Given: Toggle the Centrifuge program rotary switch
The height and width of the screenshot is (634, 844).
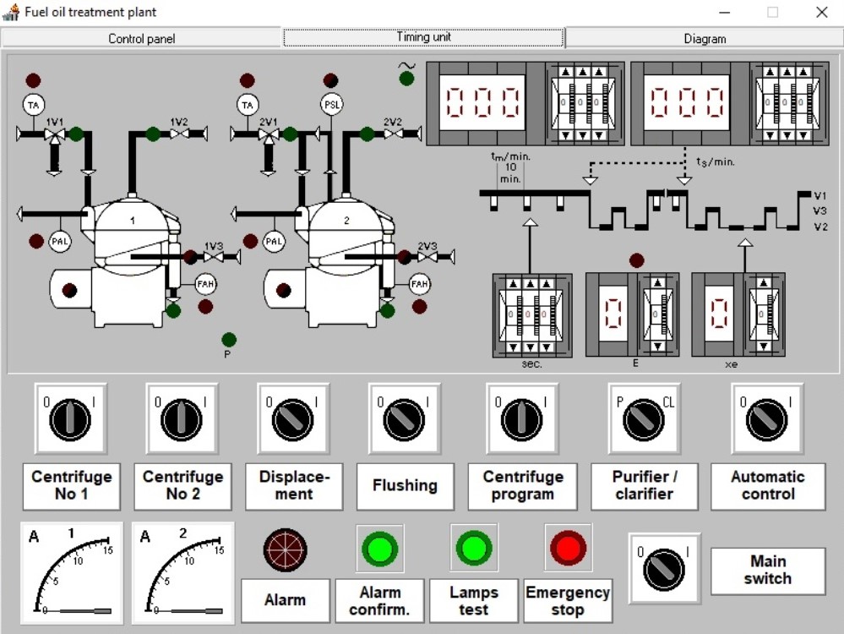Looking at the screenshot, I should click(522, 418).
